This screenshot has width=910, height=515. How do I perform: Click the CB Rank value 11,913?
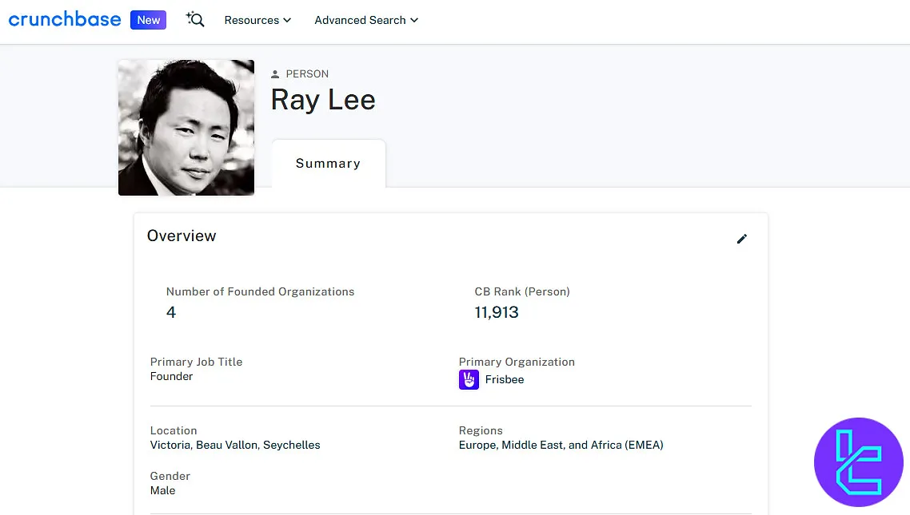coord(497,312)
